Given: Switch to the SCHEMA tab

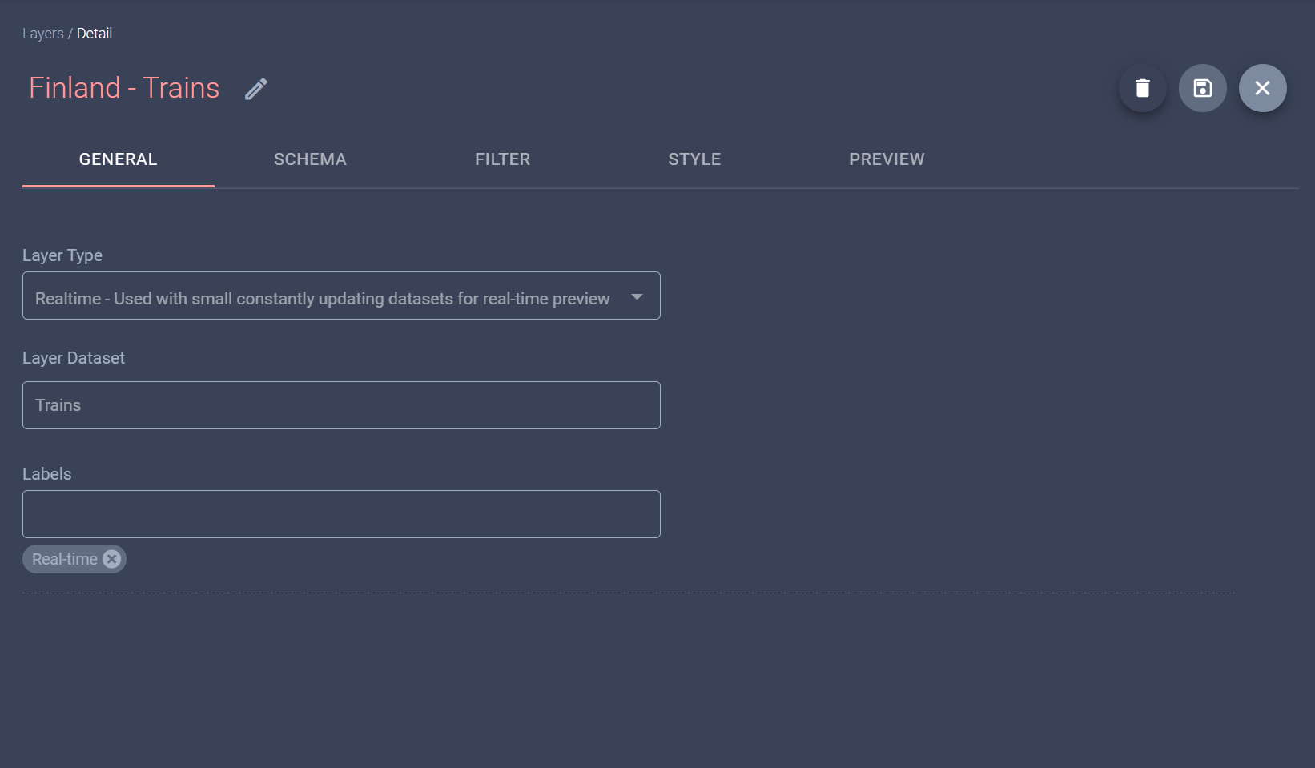Looking at the screenshot, I should (x=310, y=159).
